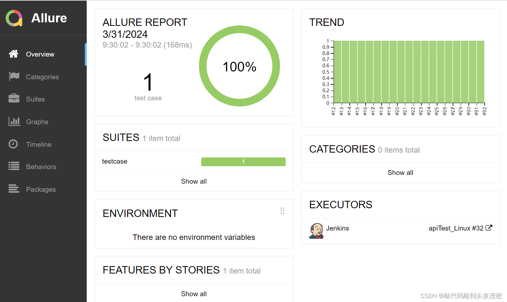The width and height of the screenshot is (507, 302).
Task: Open the Timeline menu item
Action: [39, 145]
